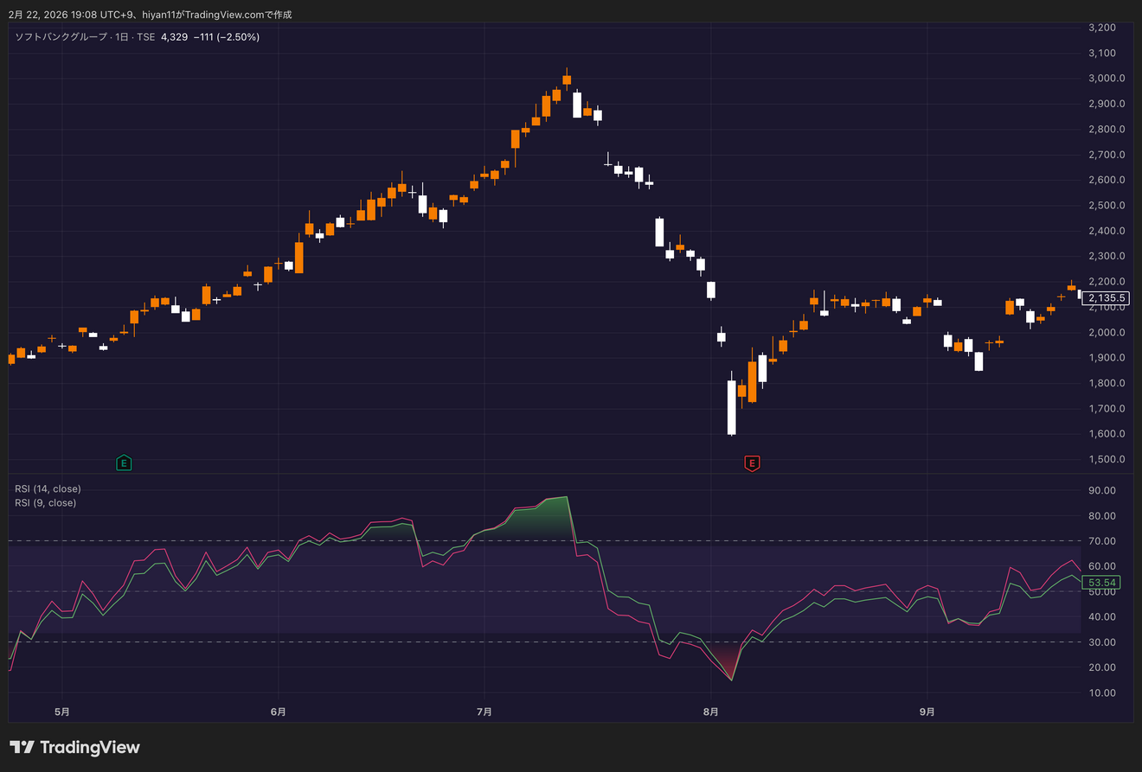
Task: Click the 6月 label on time axis
Action: click(x=278, y=712)
